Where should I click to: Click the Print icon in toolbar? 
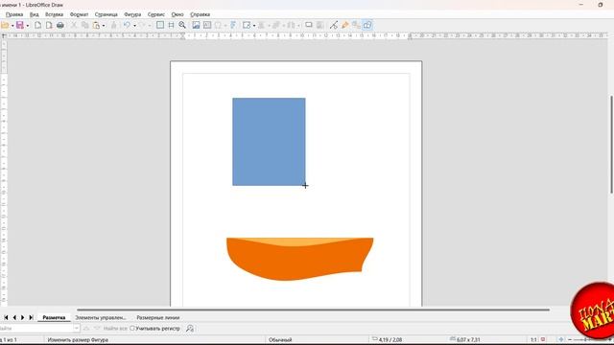[59, 26]
